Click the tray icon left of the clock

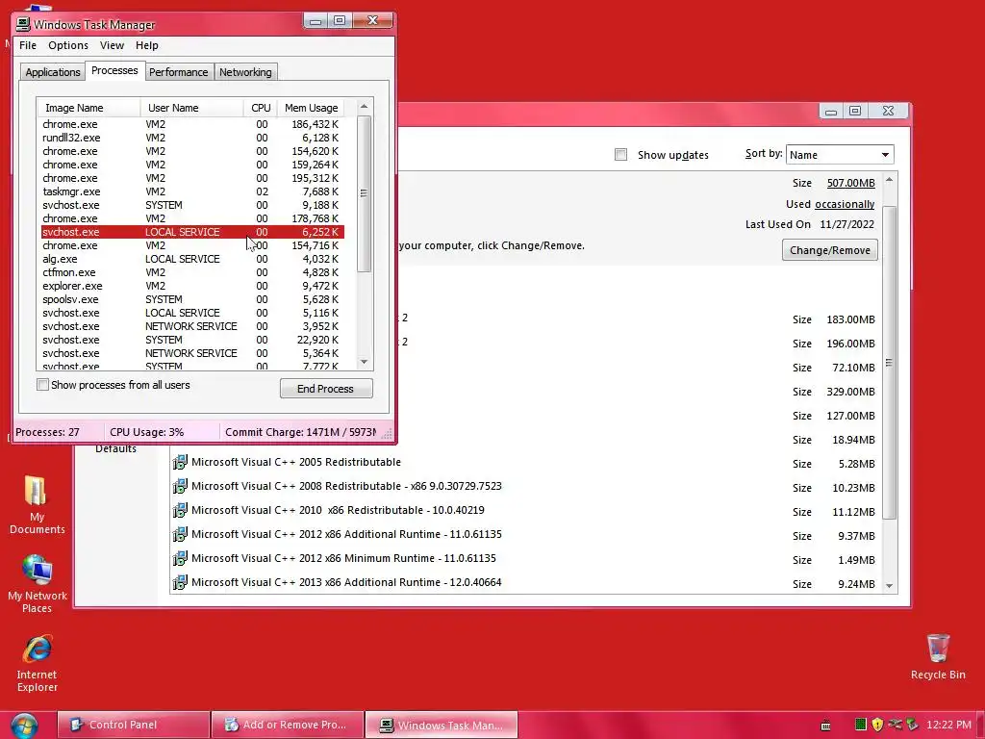[912, 725]
